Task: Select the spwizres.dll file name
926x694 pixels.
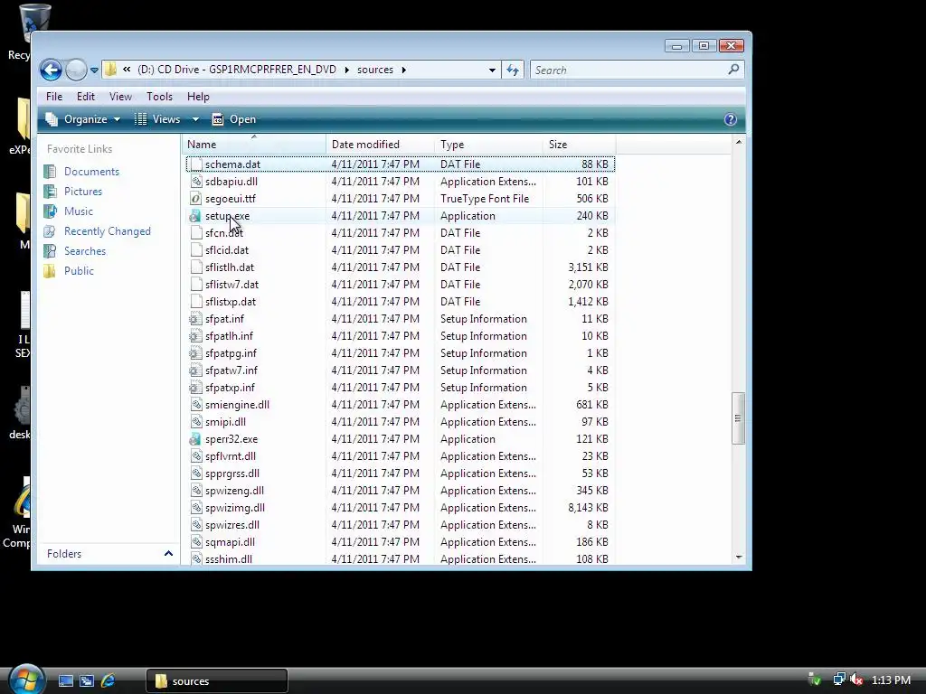Action: point(232,525)
